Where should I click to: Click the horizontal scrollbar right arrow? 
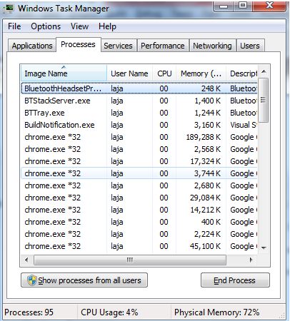point(251,260)
